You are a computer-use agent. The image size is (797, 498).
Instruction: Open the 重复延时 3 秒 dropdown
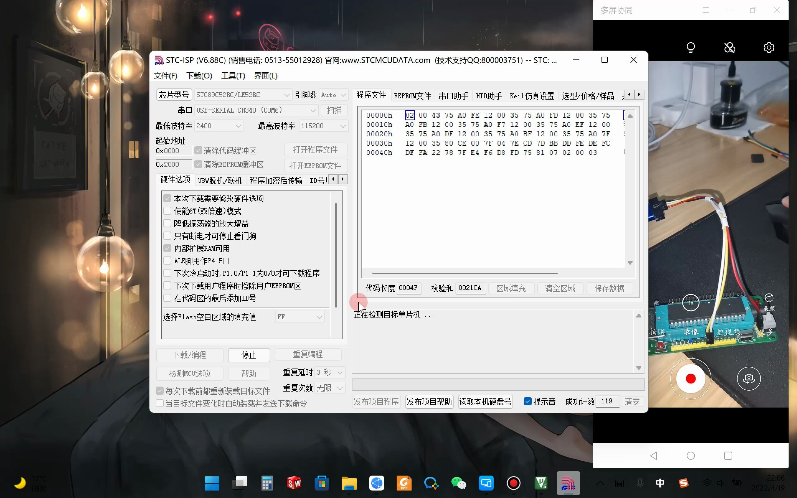[x=330, y=372]
